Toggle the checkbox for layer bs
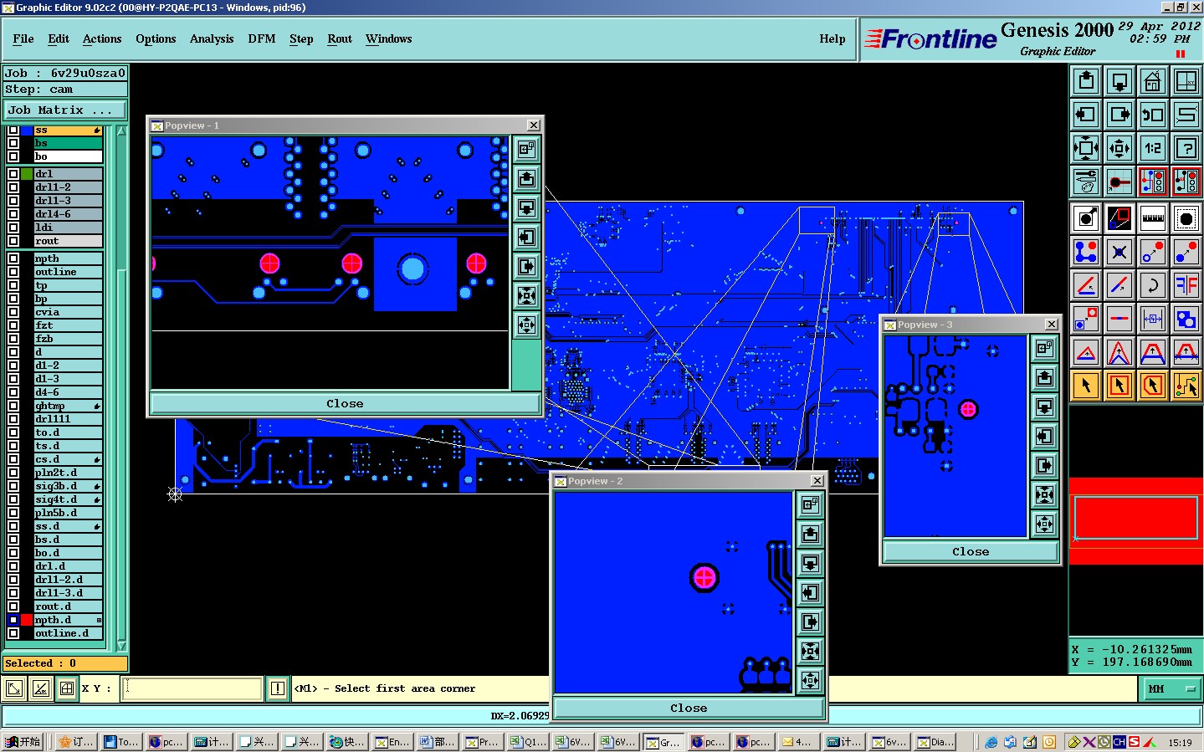1204x752 pixels. point(13,143)
